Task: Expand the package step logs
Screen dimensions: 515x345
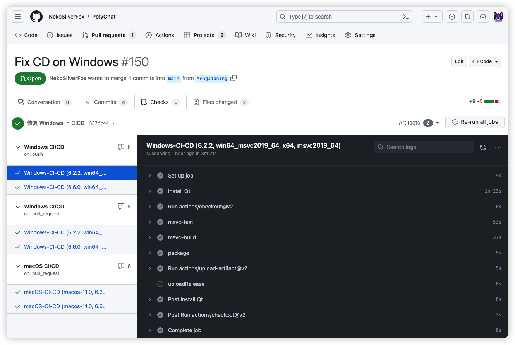Action: (x=150, y=253)
